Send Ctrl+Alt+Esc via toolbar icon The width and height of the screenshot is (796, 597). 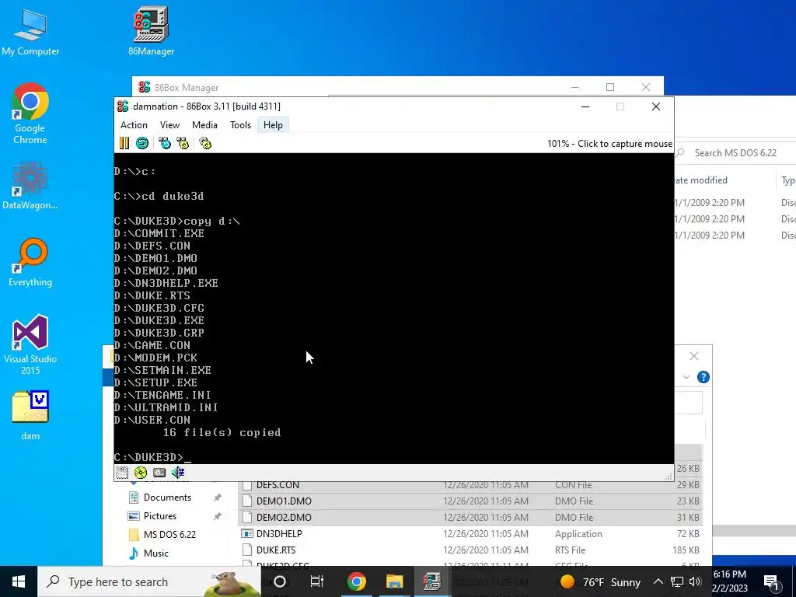[183, 143]
